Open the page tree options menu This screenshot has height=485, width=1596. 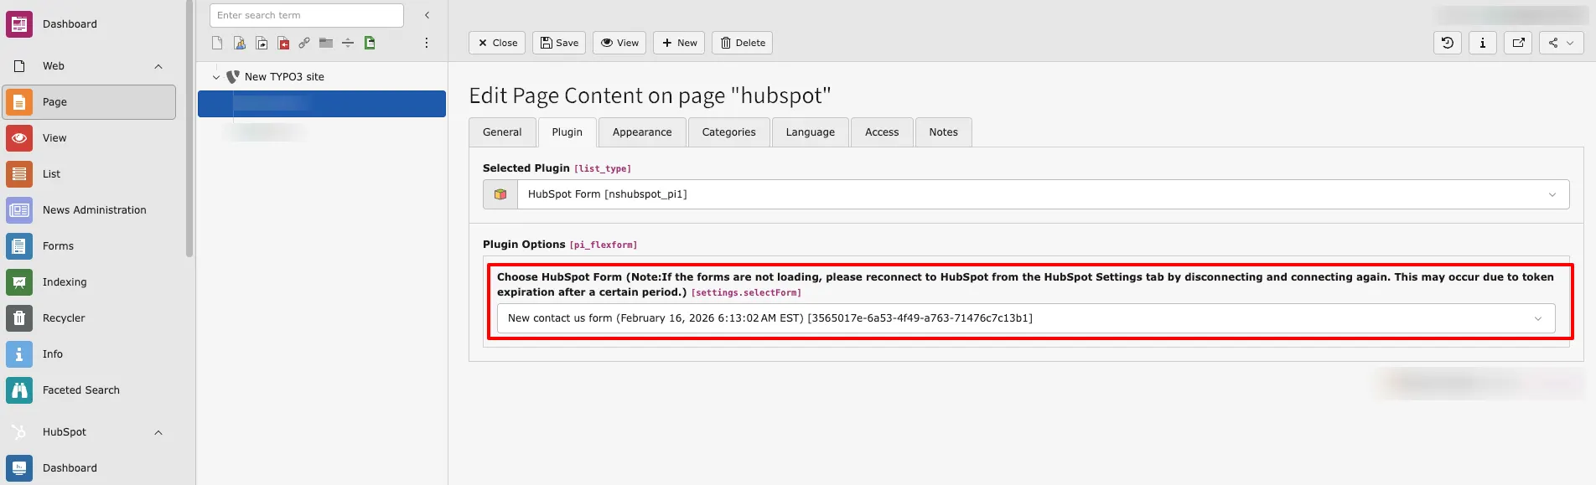coord(427,43)
